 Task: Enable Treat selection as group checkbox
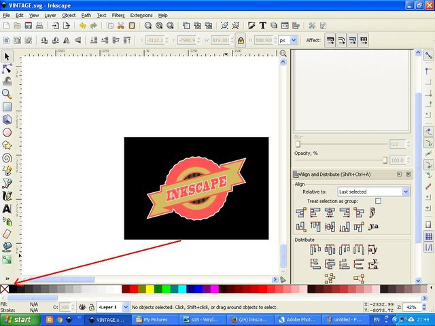coord(378,201)
